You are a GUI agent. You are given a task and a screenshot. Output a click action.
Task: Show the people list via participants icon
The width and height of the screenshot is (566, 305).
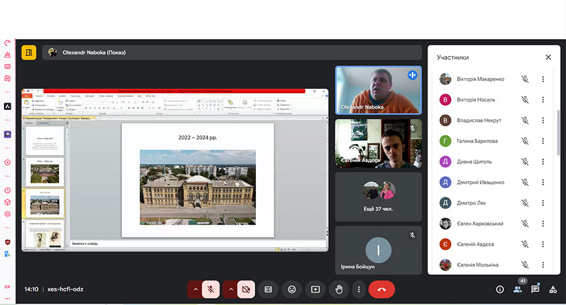tap(518, 289)
